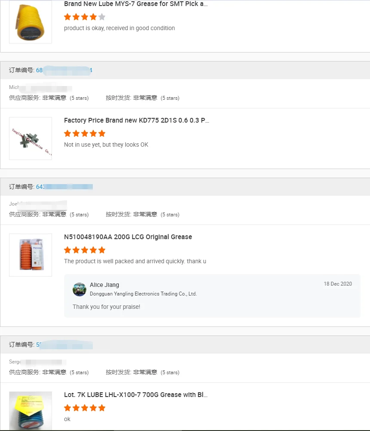370x431 pixels.
Task: Click the 18 Dec 2020 reply date
Action: pos(337,284)
